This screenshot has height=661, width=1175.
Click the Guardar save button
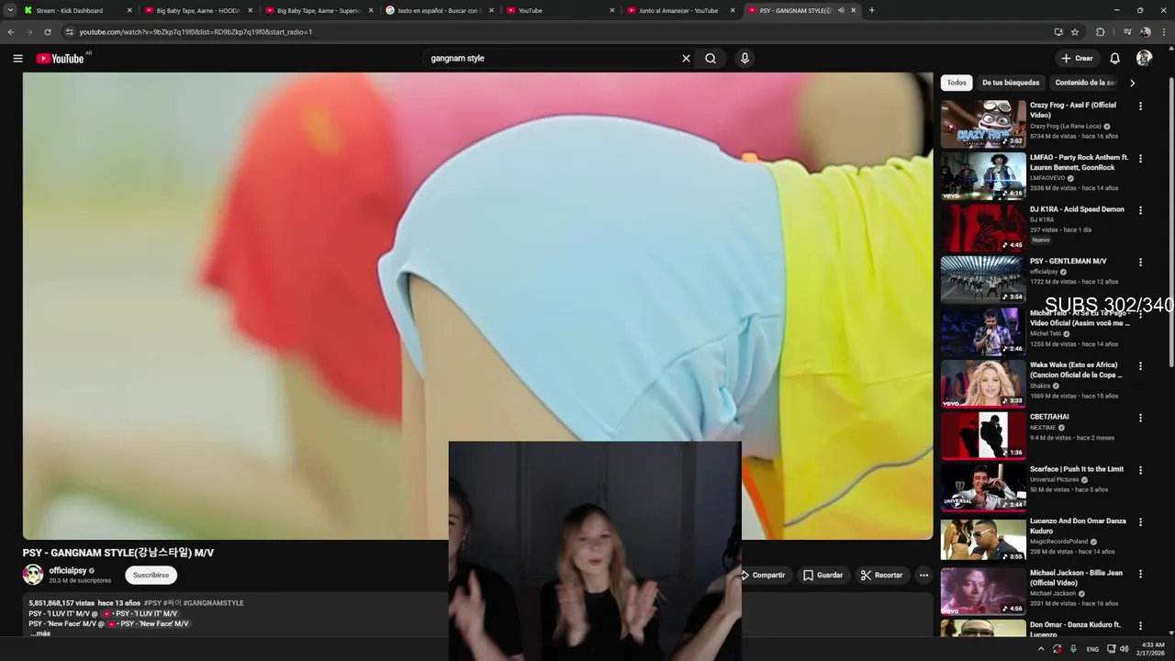point(822,576)
